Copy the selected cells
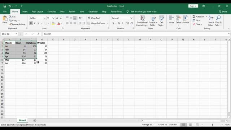The image size is (231, 130). coord(13,21)
